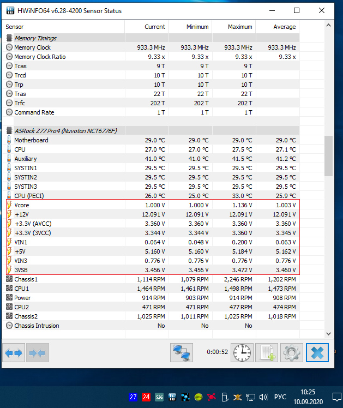Click the Vcore maximum value 1.136 V
Screen dimensions: 343x408
click(x=242, y=205)
